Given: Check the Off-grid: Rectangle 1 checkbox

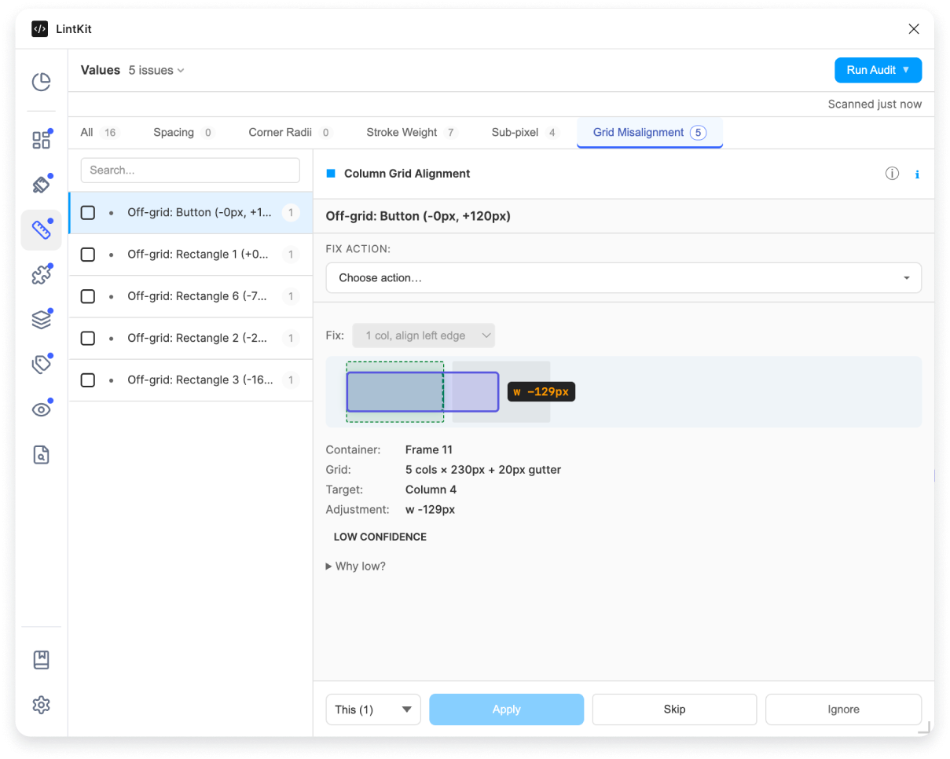Looking at the screenshot, I should [88, 255].
